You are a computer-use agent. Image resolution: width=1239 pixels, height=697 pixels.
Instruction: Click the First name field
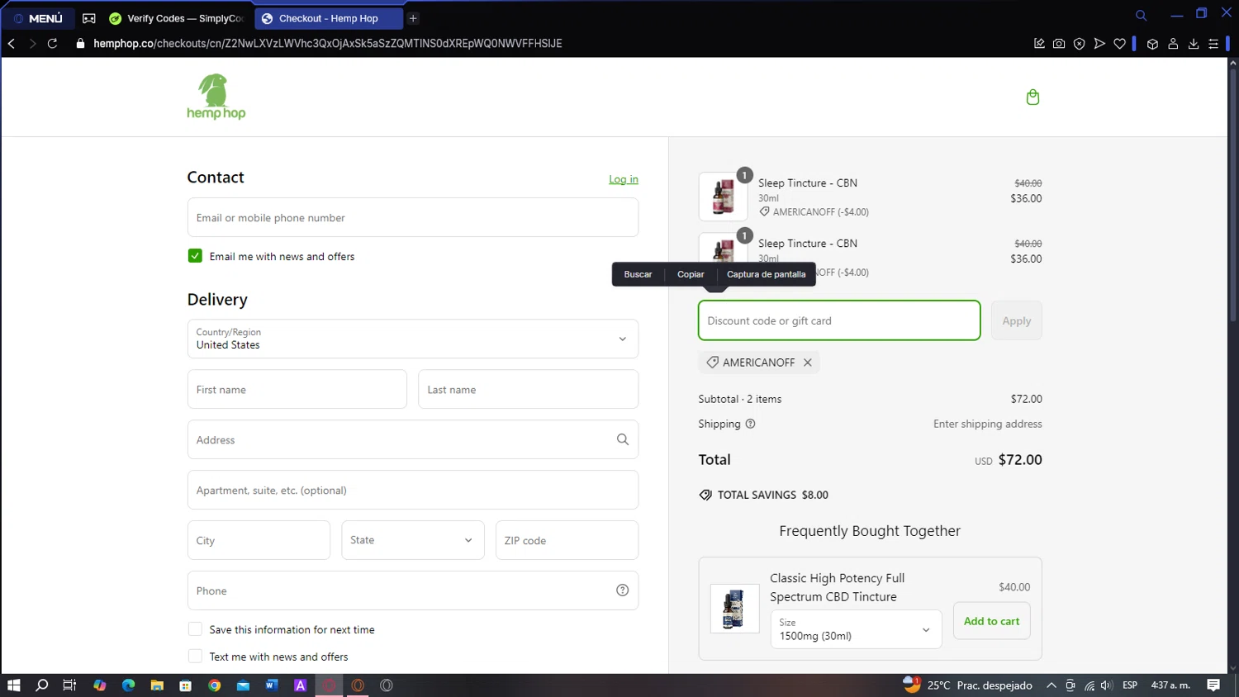[x=297, y=389]
